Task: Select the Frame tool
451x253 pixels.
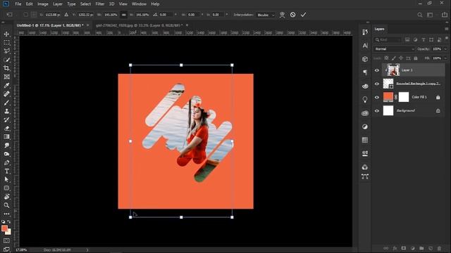Action: 6,77
